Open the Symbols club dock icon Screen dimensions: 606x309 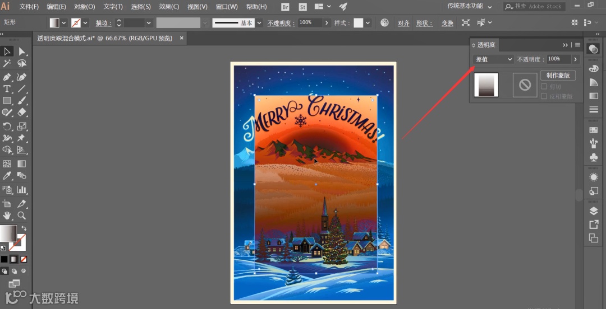593,157
